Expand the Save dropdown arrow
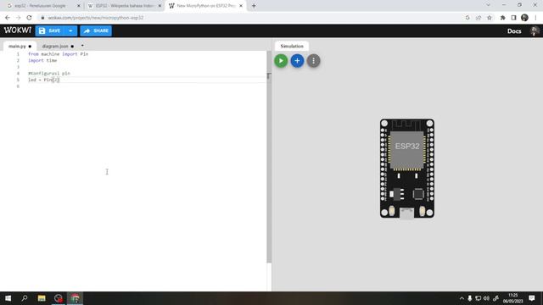 coord(70,30)
